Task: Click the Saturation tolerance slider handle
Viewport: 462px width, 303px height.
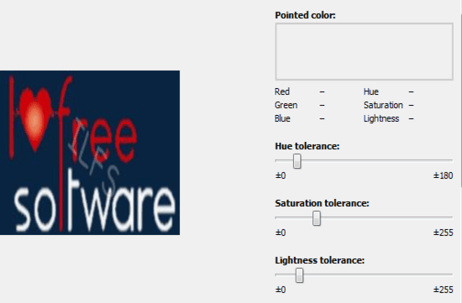Action: tap(317, 218)
